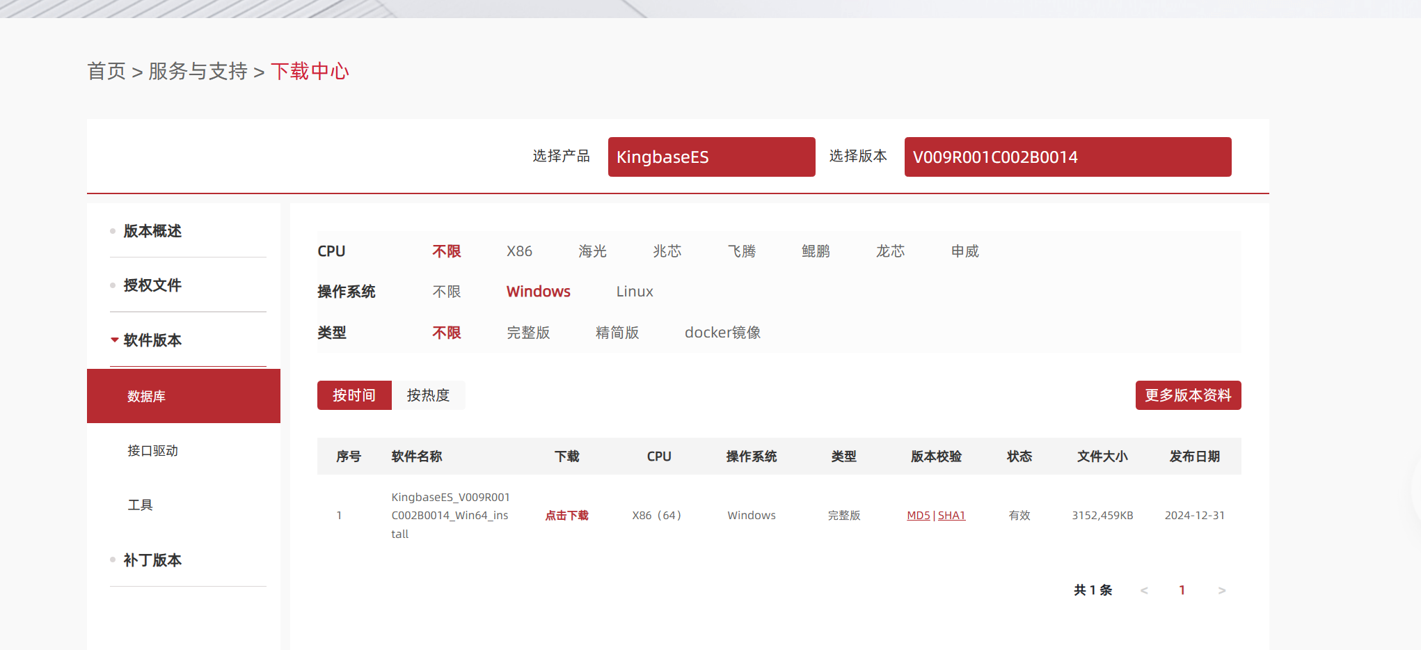
Task: Select 数据库 sidebar item
Action: click(184, 396)
